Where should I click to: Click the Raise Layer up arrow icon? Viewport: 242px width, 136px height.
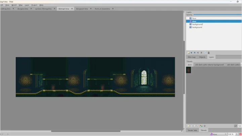coord(191,52)
